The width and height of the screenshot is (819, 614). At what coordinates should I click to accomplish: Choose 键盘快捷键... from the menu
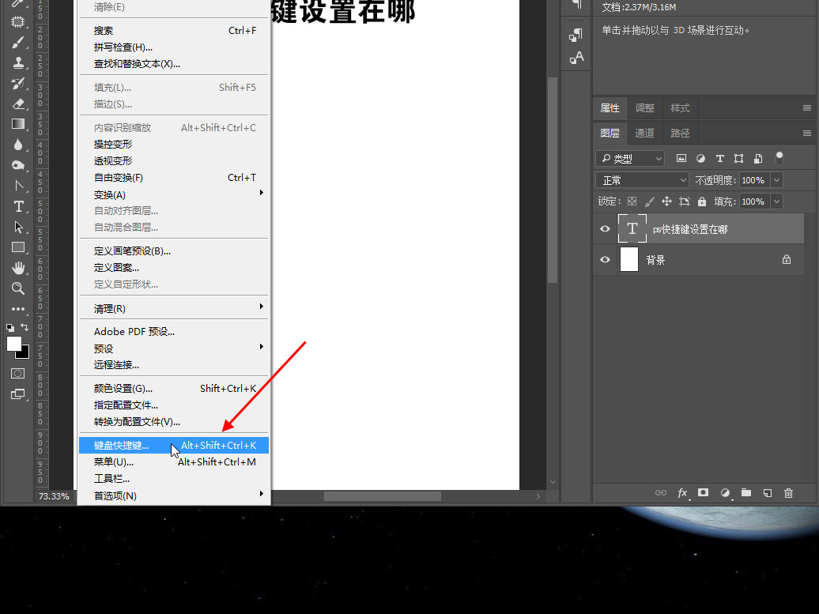[174, 446]
